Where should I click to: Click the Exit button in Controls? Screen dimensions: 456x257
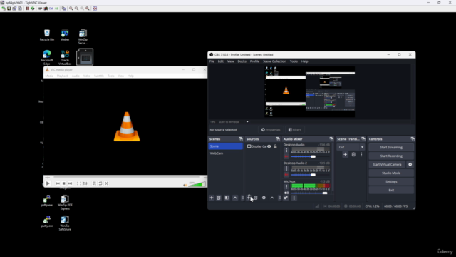coord(391,191)
